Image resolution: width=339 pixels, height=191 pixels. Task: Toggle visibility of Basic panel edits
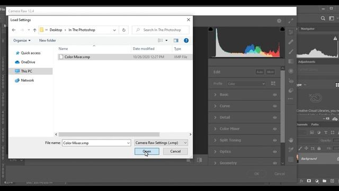275,94
